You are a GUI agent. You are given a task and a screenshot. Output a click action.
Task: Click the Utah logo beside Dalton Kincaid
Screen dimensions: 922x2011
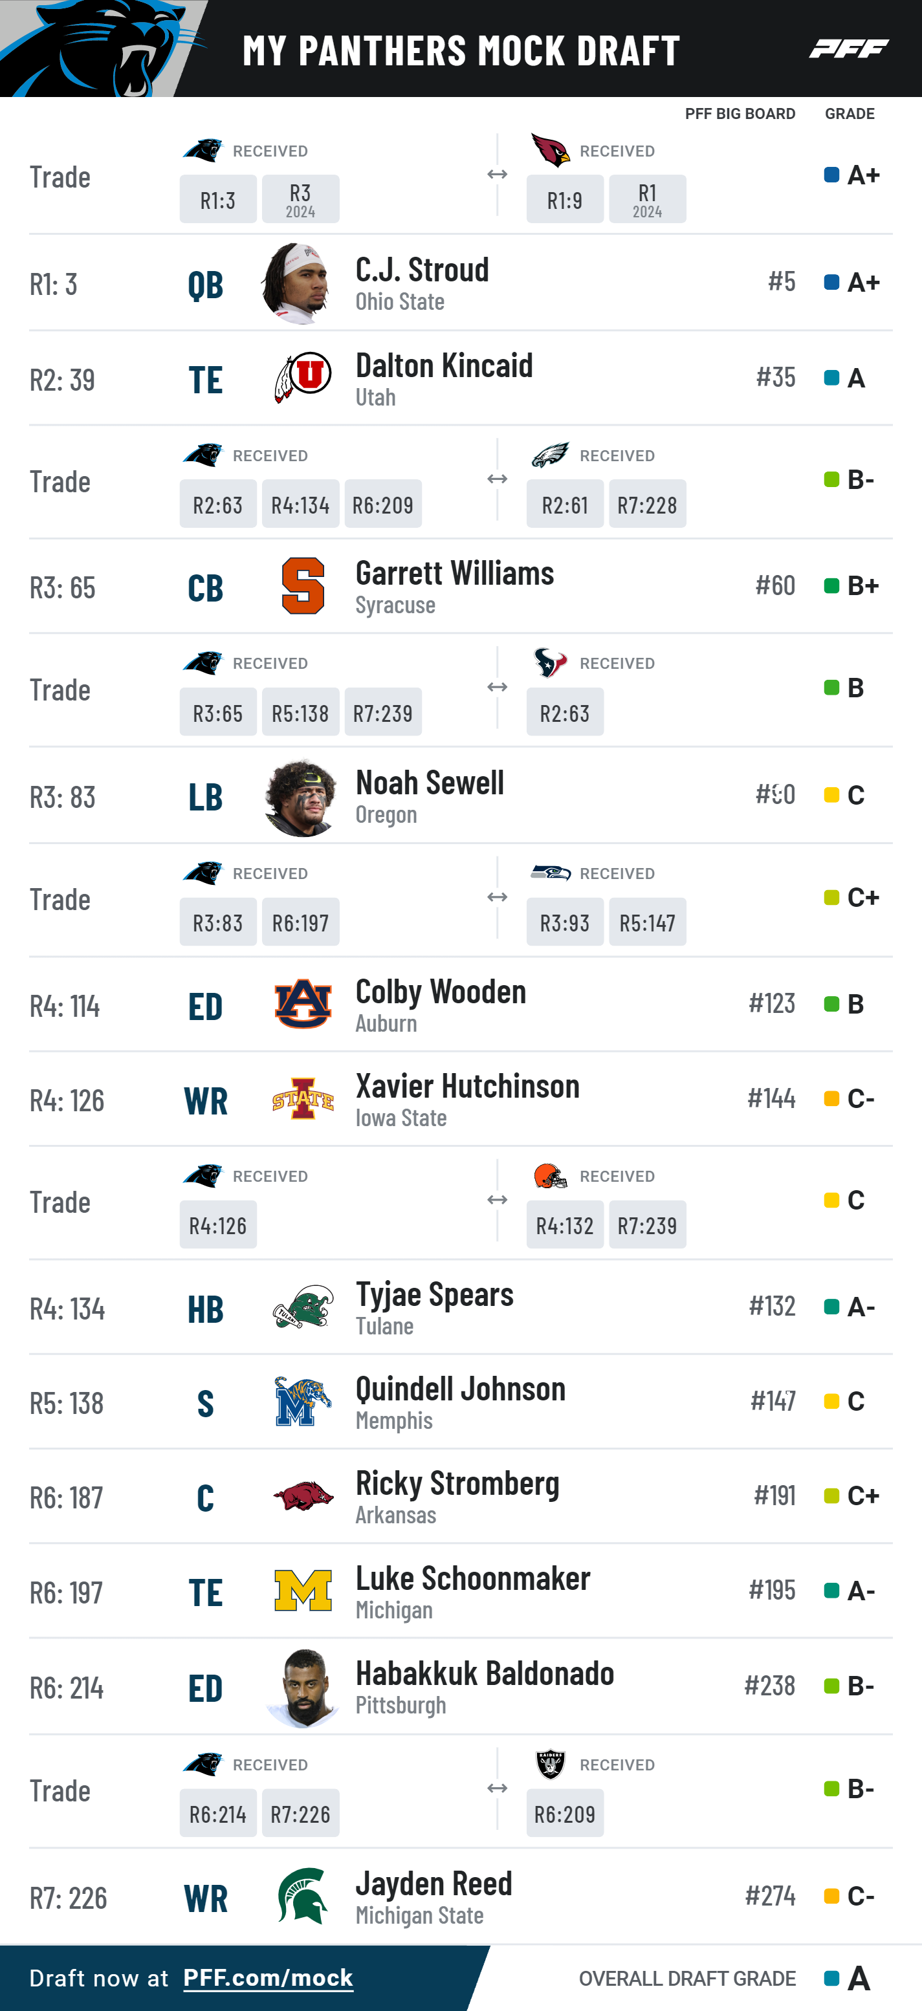pos(303,377)
